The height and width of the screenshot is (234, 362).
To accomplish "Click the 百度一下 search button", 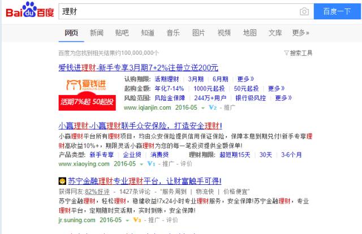I will click(337, 11).
